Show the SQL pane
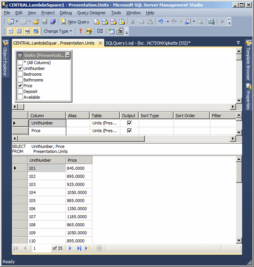 click(x=27, y=31)
